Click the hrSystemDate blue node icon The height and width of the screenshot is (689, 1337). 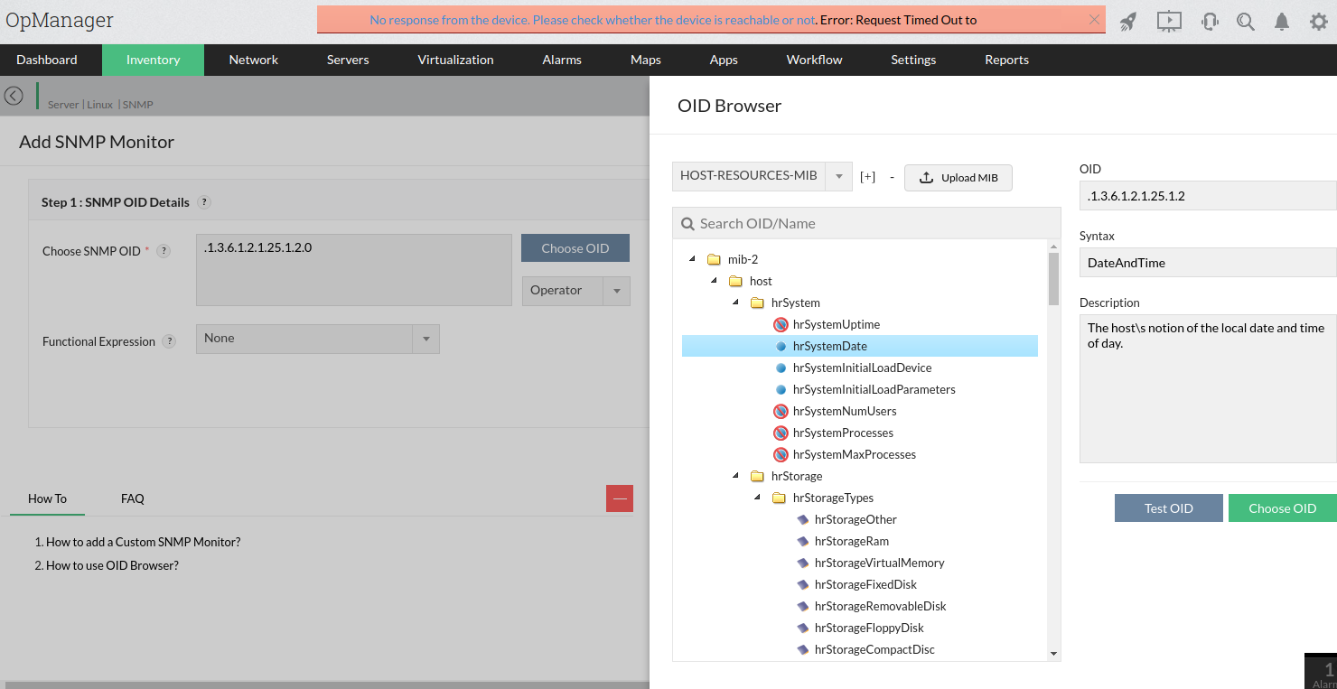pos(781,346)
